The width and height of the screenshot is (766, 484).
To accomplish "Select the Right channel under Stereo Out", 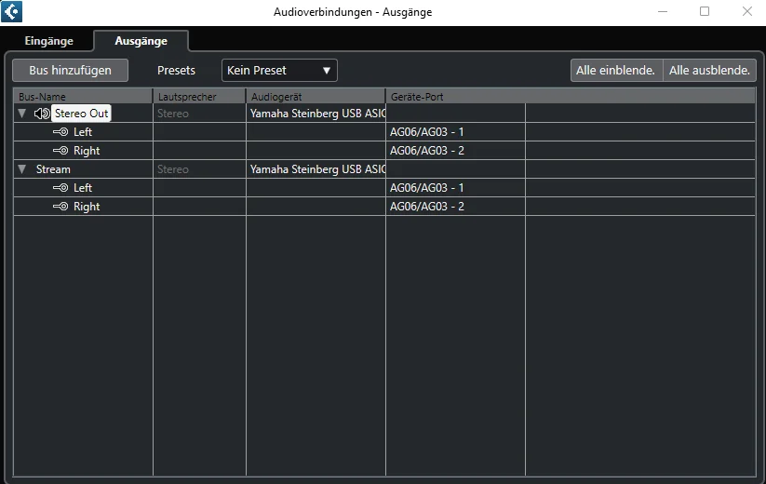I will [x=87, y=151].
